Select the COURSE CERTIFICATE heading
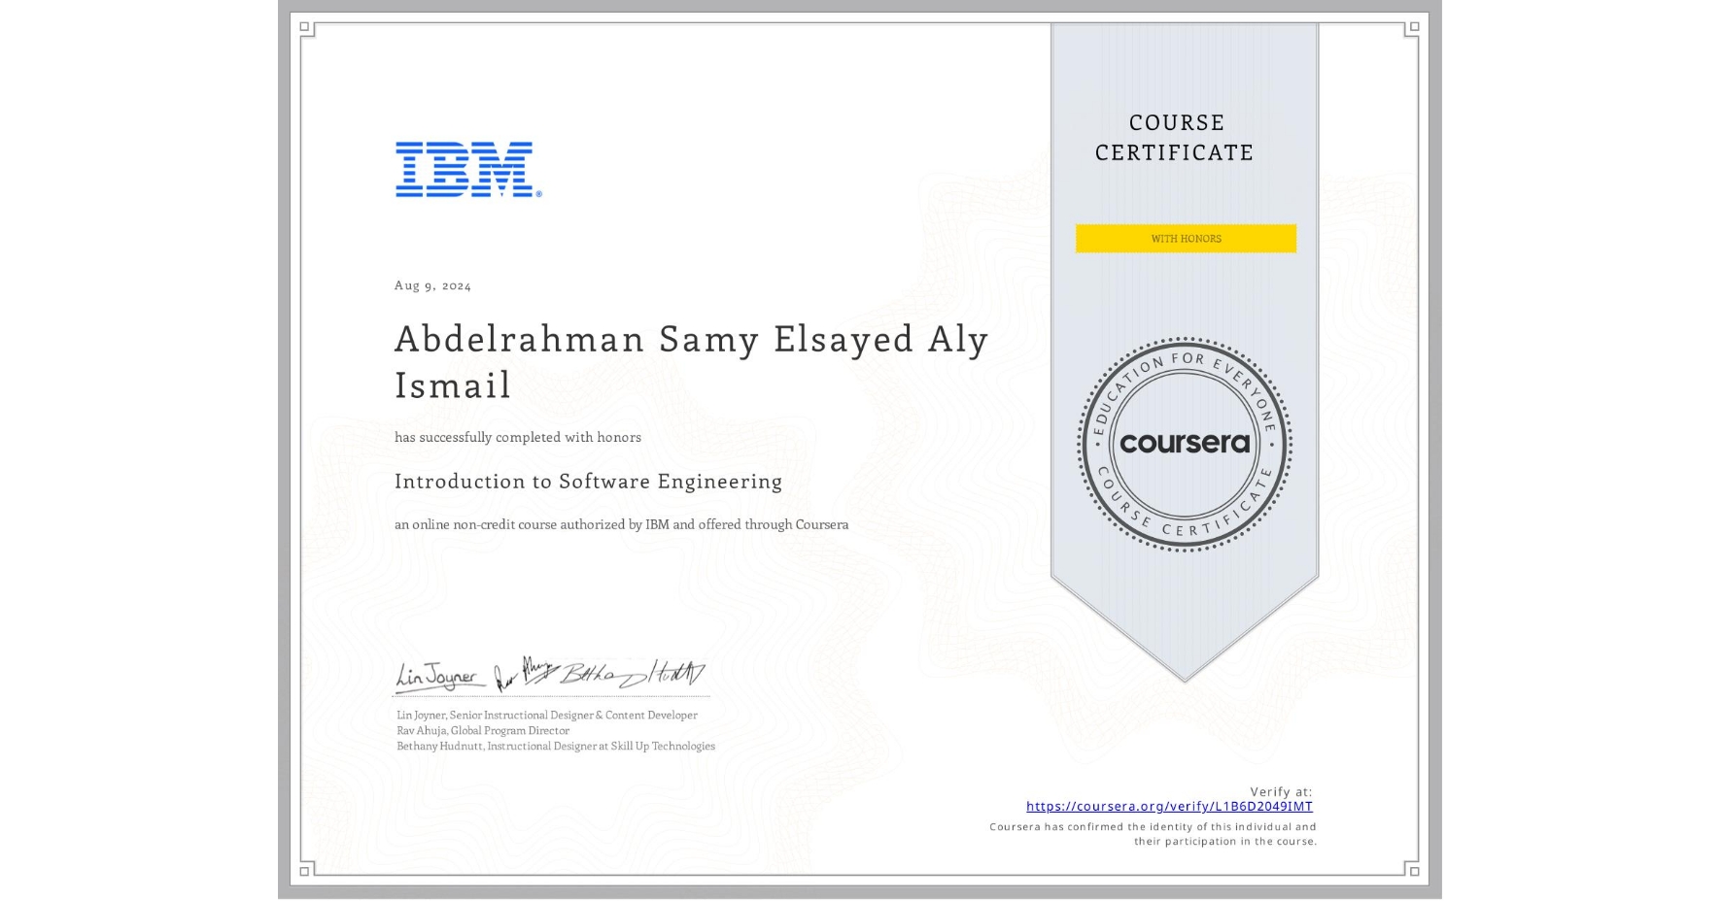Image resolution: width=1722 pixels, height=901 pixels. point(1173,138)
